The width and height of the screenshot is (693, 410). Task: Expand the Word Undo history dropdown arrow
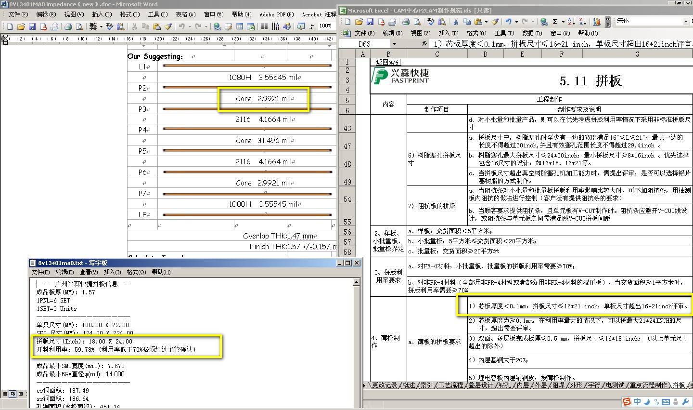[x=190, y=26]
